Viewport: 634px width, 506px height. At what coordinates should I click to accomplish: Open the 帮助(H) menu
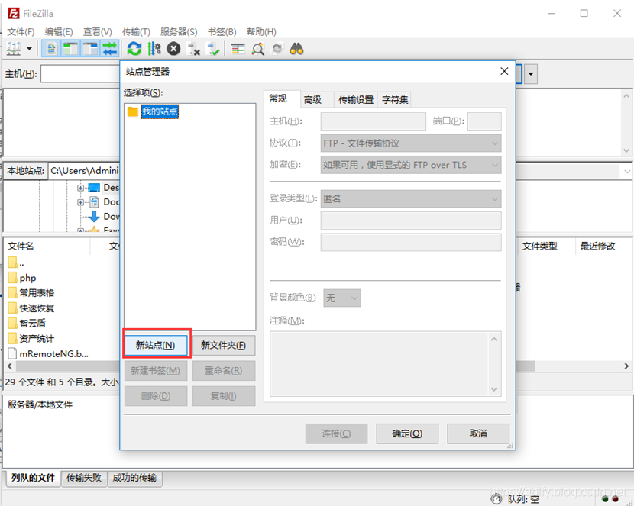pos(261,31)
